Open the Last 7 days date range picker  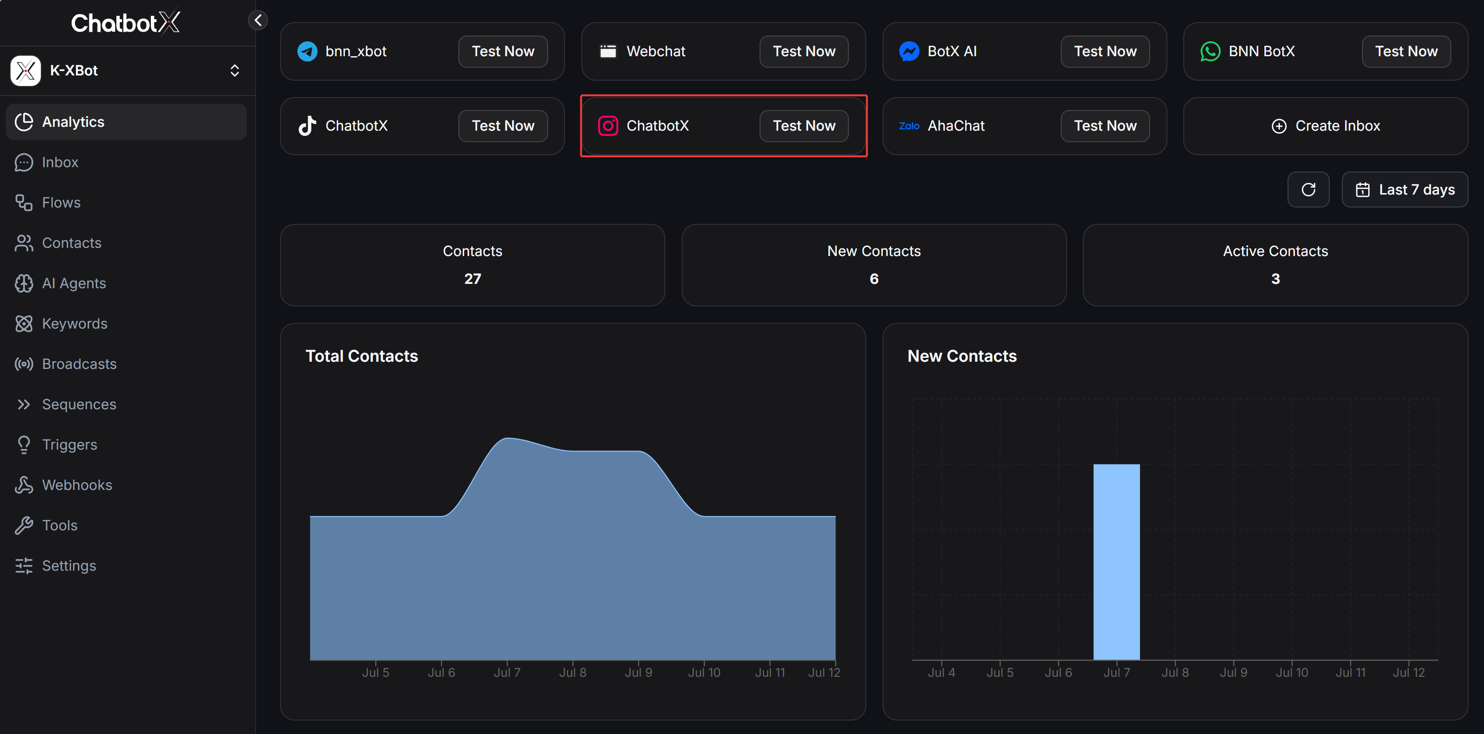[1405, 190]
